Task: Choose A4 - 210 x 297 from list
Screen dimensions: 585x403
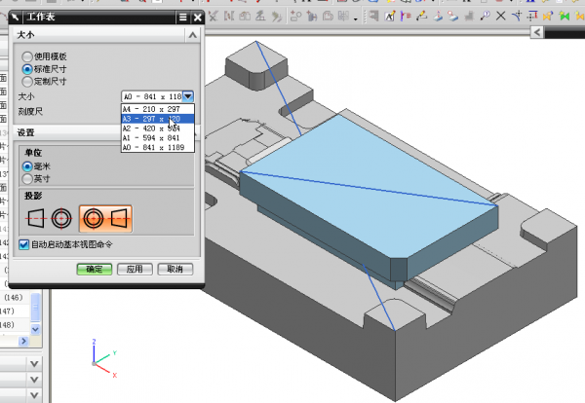Action: (x=157, y=109)
